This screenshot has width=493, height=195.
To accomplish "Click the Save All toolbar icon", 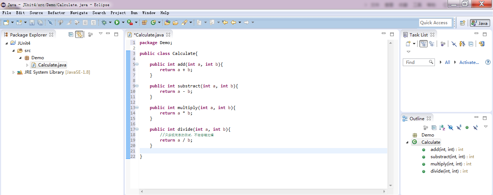I will (x=40, y=22).
